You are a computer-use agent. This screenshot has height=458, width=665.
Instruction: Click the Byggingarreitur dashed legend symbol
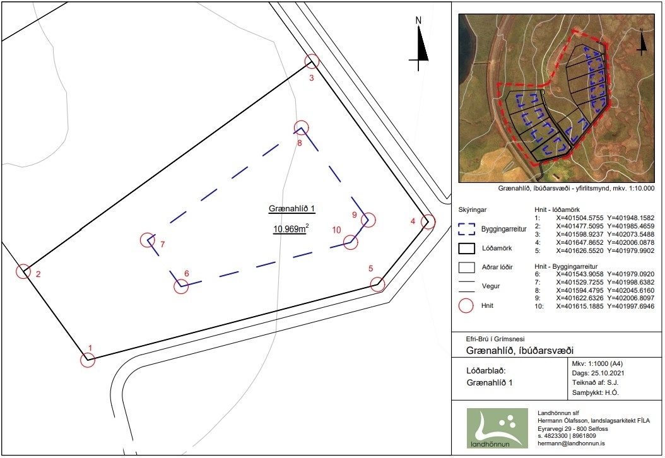coord(466,229)
